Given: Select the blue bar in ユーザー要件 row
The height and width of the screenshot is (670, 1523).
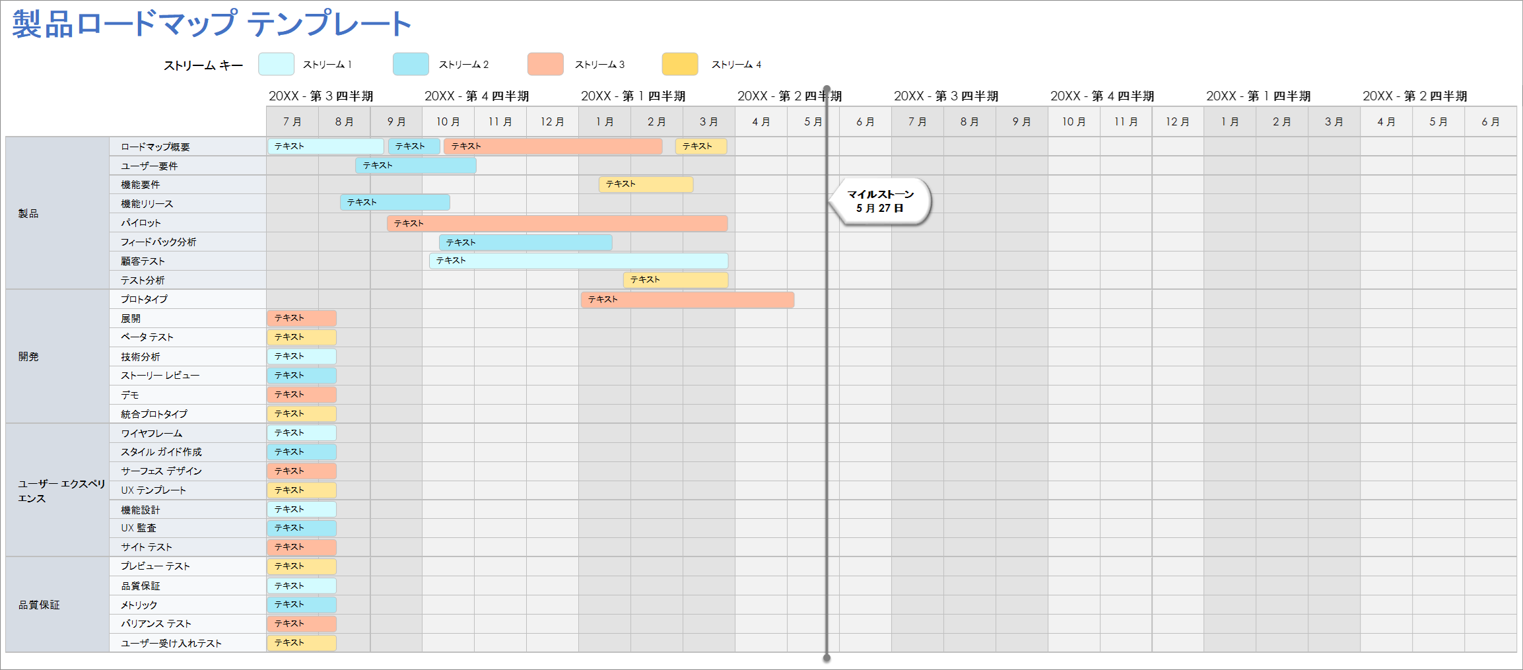Looking at the screenshot, I should (415, 165).
